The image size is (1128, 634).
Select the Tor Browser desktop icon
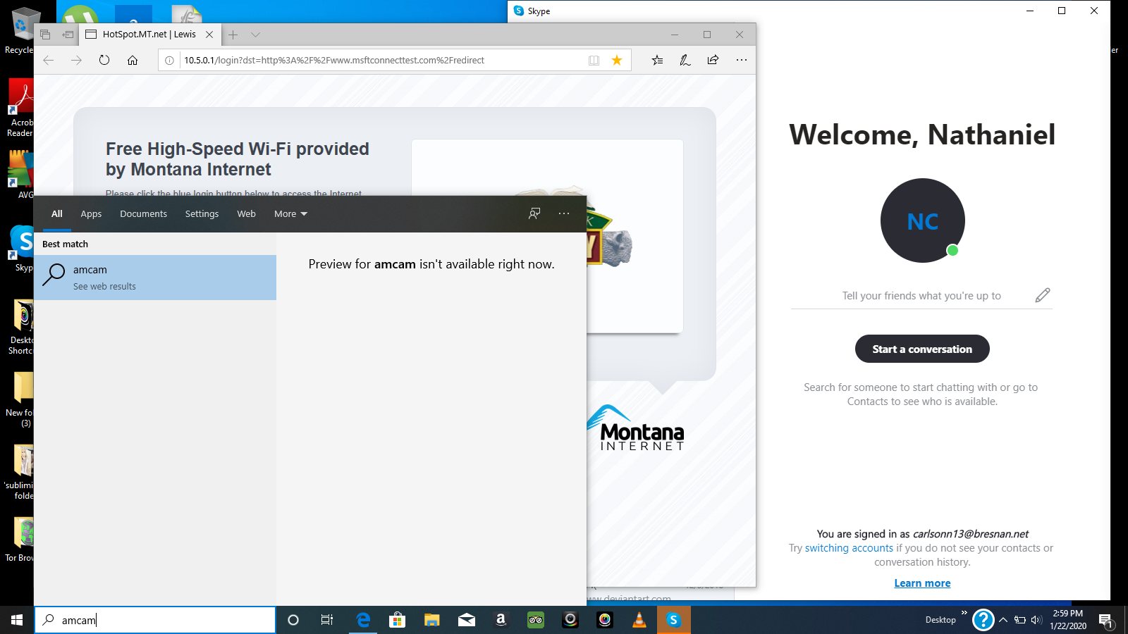click(20, 540)
